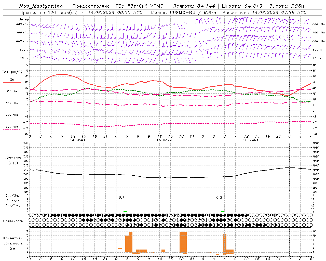Click the 14 июня date label
This screenshot has height=261, width=326.
point(77,140)
